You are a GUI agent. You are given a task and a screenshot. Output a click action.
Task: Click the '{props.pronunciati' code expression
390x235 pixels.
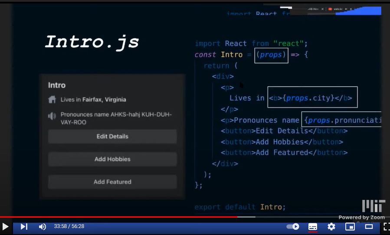click(x=343, y=121)
